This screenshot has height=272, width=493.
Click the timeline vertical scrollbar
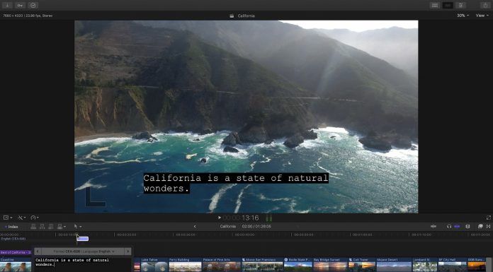click(x=489, y=264)
